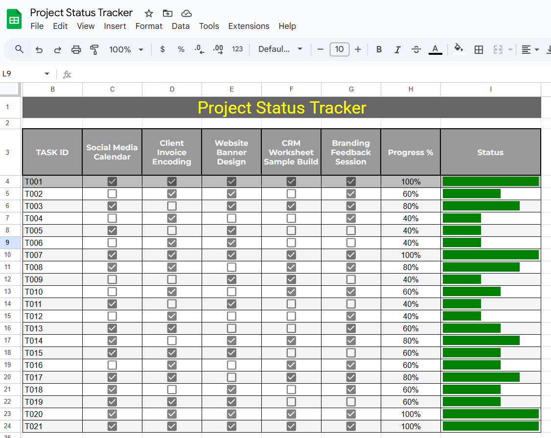Select the Project Status Tracker document title
The image size is (551, 438).
coord(81,13)
